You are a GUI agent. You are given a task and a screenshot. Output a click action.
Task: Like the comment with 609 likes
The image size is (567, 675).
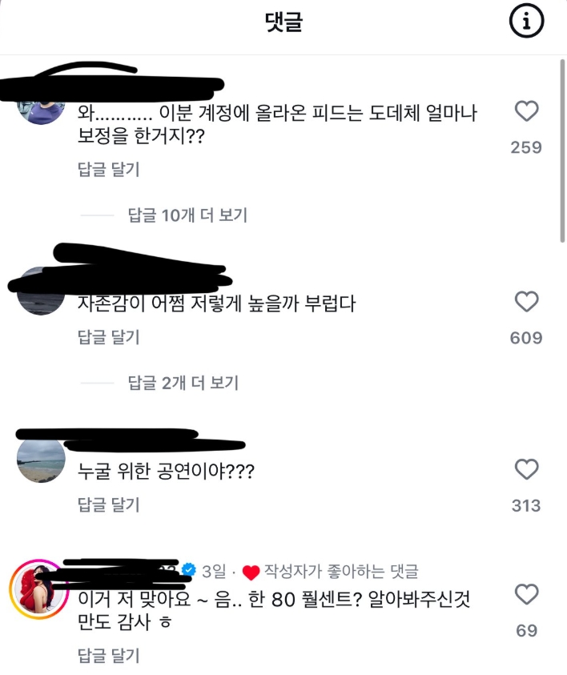click(x=526, y=301)
